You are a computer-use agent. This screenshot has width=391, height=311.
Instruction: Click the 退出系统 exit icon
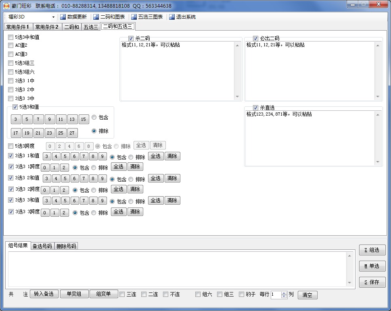click(x=172, y=17)
